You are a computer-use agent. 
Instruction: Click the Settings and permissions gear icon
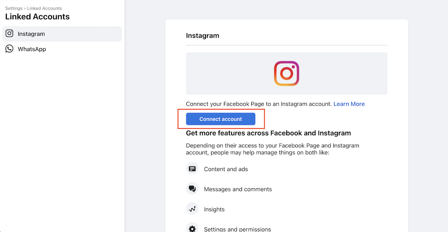click(x=192, y=228)
